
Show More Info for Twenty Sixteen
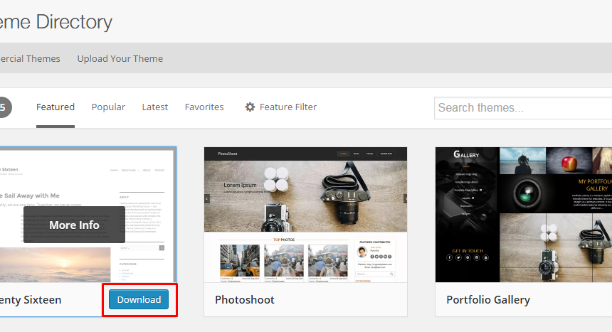point(74,225)
